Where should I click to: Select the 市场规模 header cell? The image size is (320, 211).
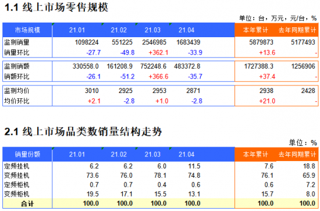point(27,30)
